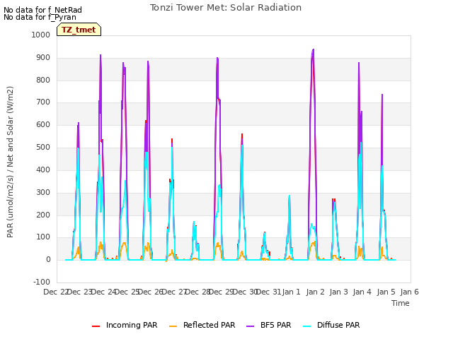Click the 100 y-axis tick label
This screenshot has height=339, width=453.
click(43, 237)
